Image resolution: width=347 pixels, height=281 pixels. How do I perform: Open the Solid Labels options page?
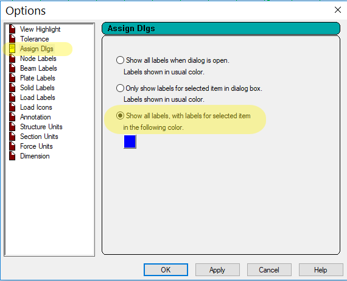37,88
